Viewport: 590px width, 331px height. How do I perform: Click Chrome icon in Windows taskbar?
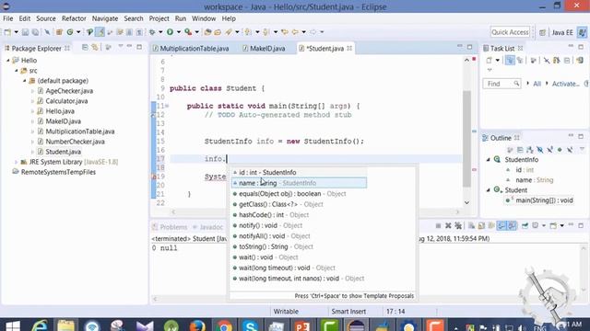pyautogui.click(x=223, y=325)
